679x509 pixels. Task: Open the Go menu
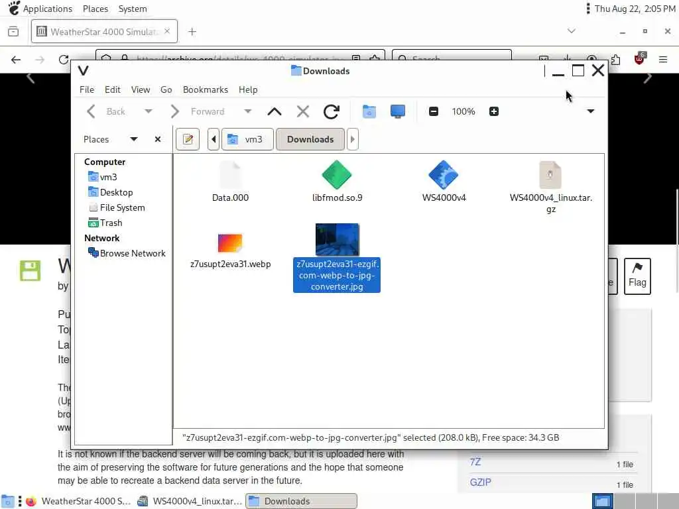(166, 89)
